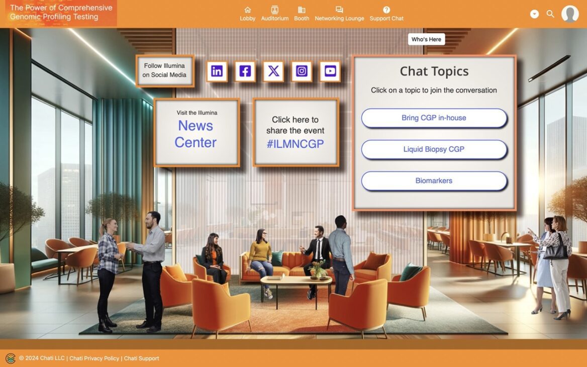Join the Bring CGP in-house chat topic
This screenshot has height=367, width=587.
point(433,118)
